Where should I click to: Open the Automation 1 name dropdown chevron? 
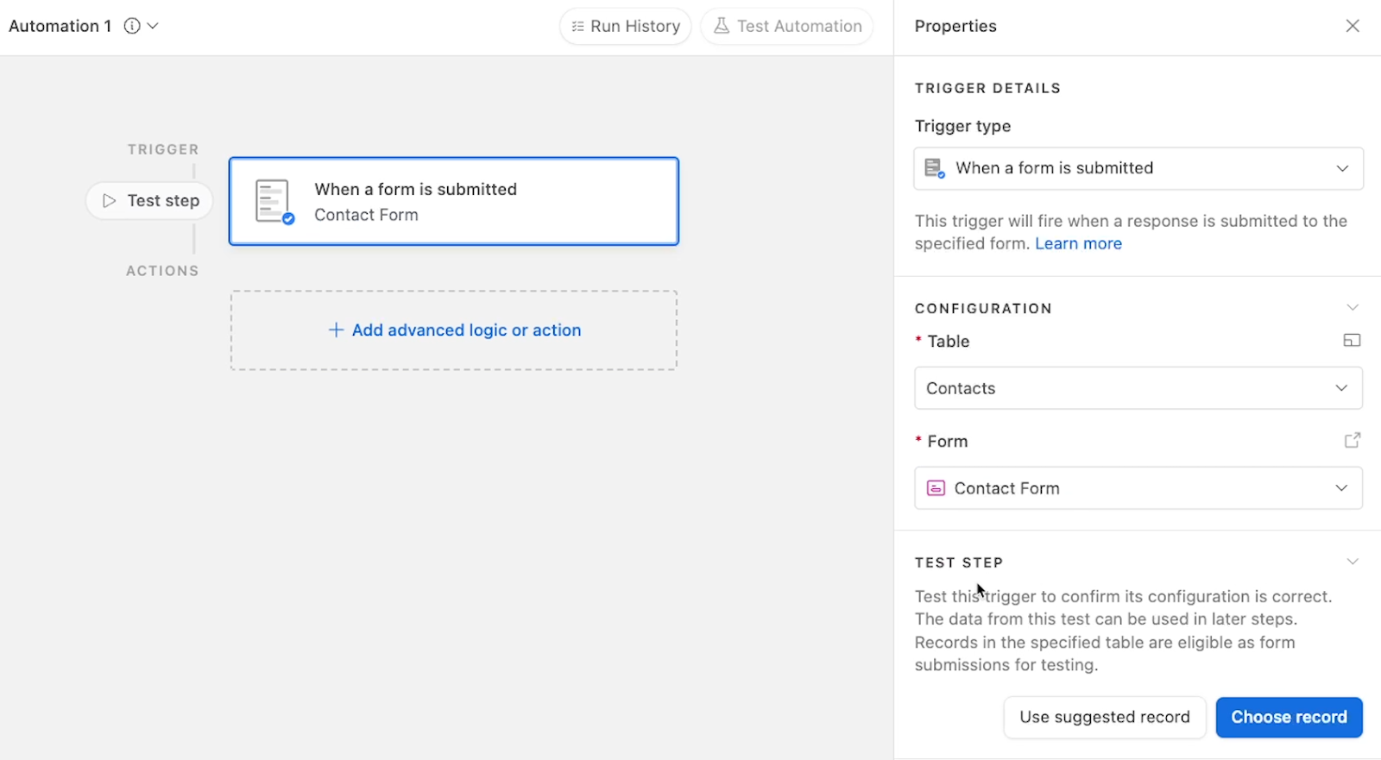tap(153, 26)
